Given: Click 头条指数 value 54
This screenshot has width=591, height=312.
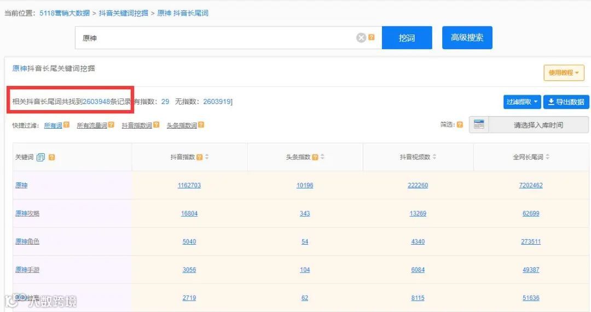Looking at the screenshot, I should (305, 241).
